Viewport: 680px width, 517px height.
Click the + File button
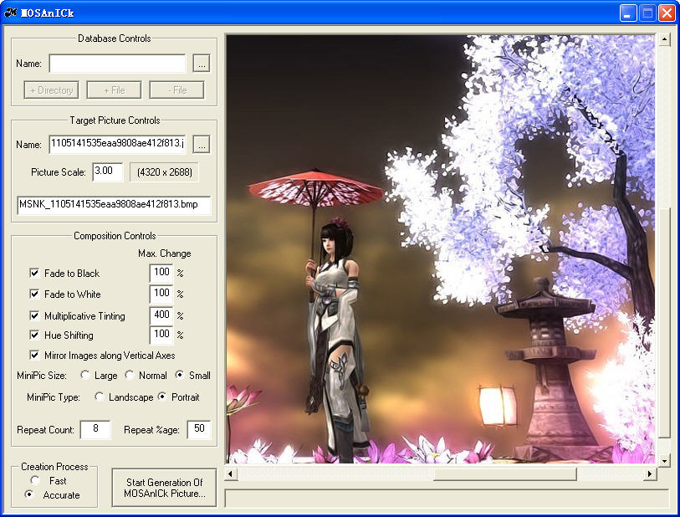point(114,90)
